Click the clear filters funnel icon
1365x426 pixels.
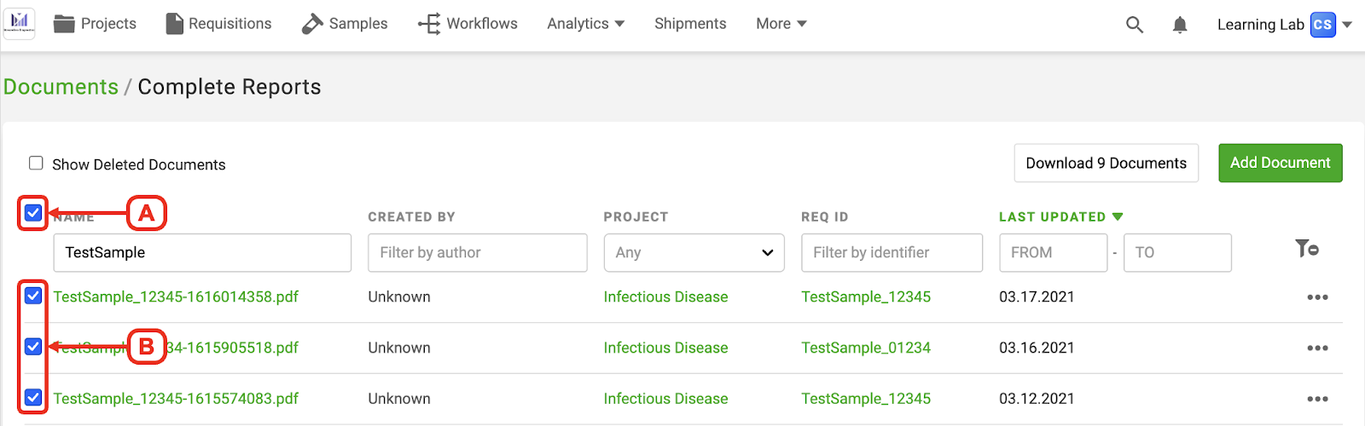[x=1307, y=249]
